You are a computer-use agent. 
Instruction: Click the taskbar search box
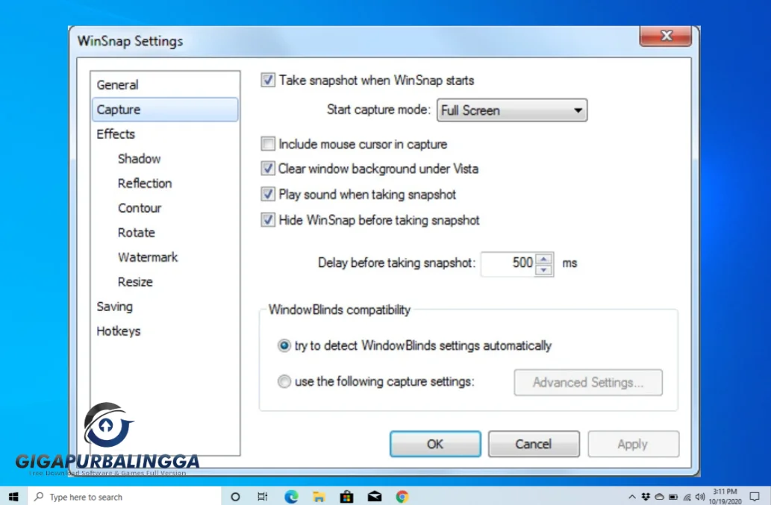click(x=125, y=497)
